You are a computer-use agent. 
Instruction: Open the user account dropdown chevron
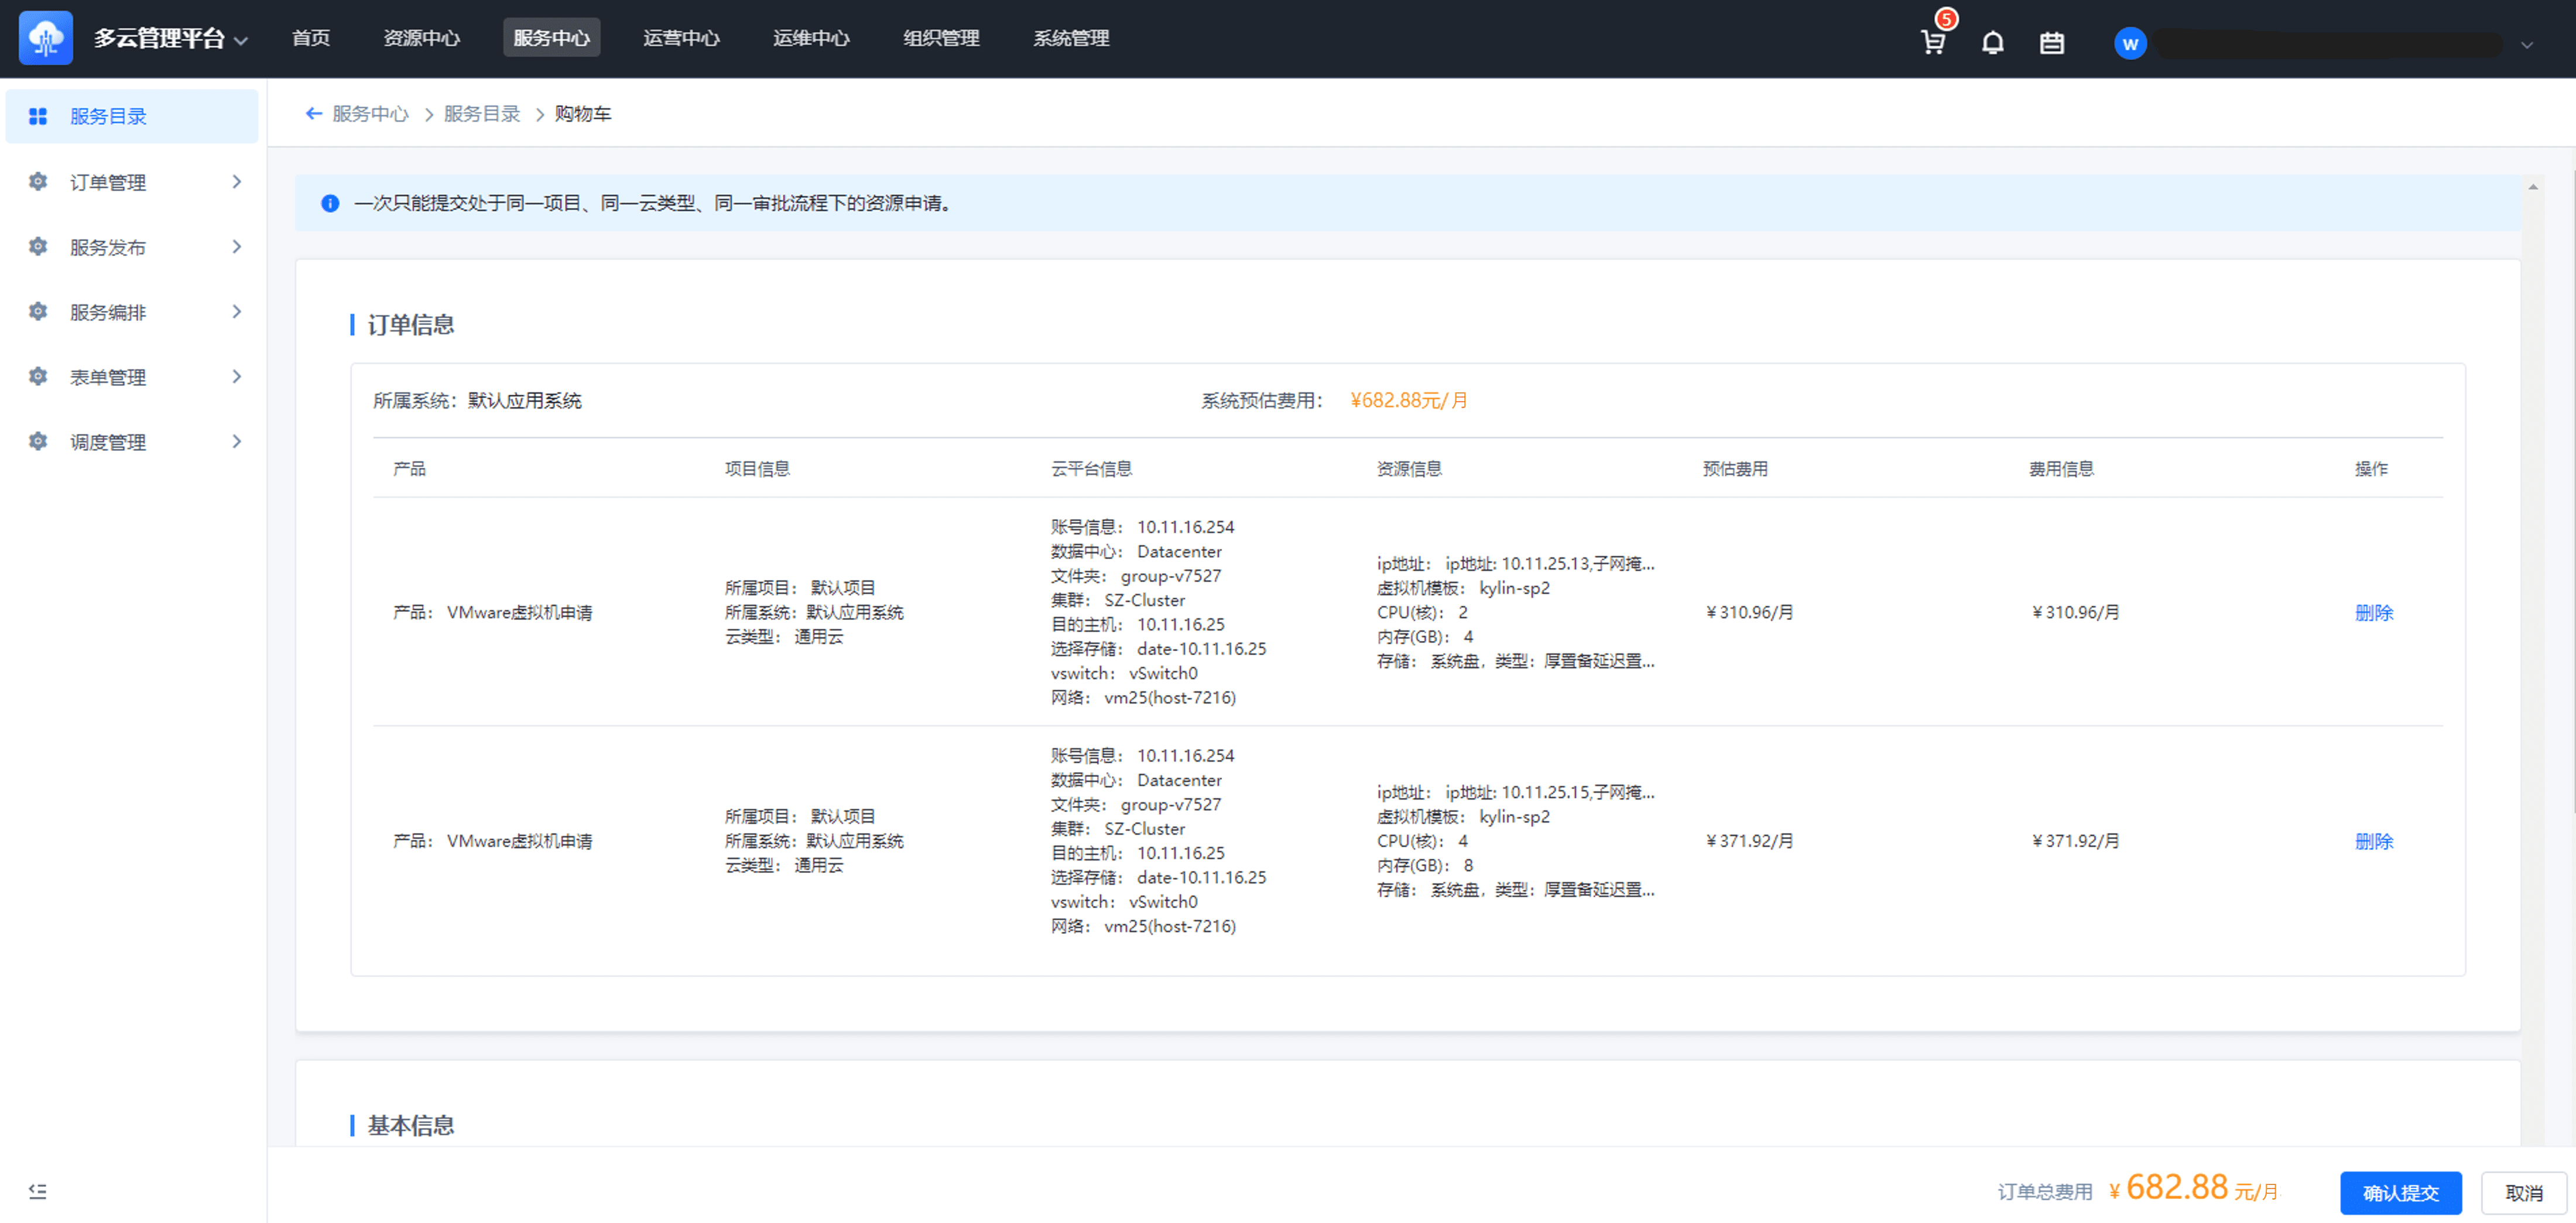point(2527,44)
